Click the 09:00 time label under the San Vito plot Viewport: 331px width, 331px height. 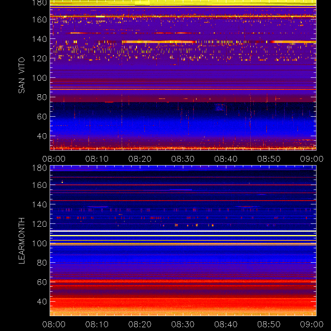[312, 159]
